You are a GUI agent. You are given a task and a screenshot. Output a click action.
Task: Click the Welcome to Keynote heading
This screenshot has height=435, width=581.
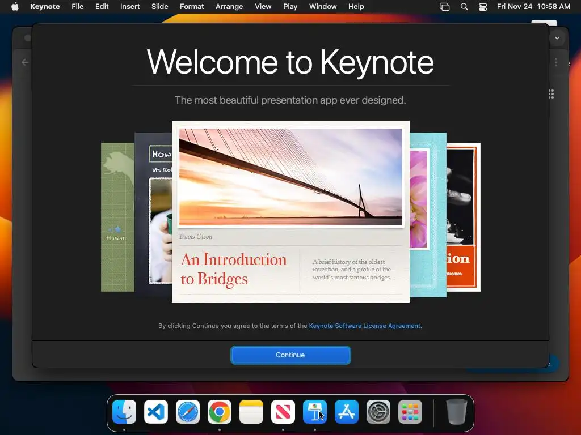click(290, 62)
